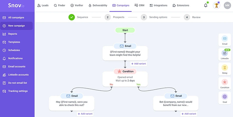The width and height of the screenshot is (233, 117).
Task: Jump to the Sending options step
Action: (x=155, y=17)
